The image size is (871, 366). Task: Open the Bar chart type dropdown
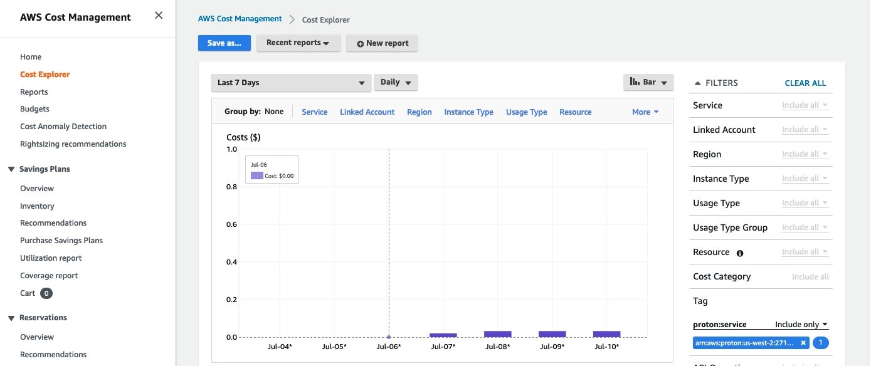[648, 82]
